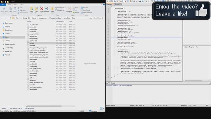Close the gui.data tab in Notepad++
The height and width of the screenshot is (119, 211).
pos(113,4)
